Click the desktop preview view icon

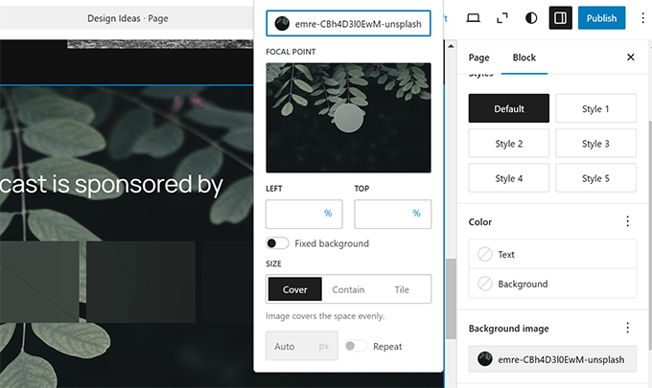coord(473,18)
